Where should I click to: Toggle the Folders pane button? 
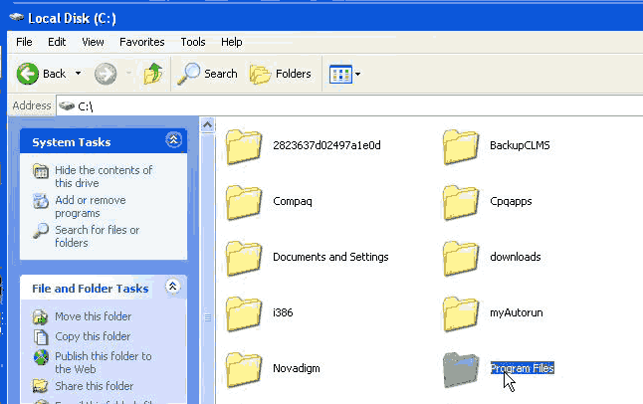(281, 74)
